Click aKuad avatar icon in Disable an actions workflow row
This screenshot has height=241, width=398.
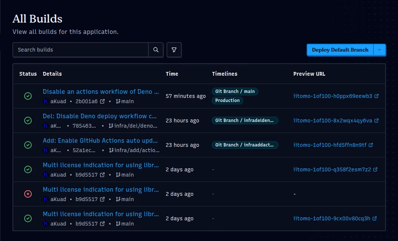click(46, 101)
